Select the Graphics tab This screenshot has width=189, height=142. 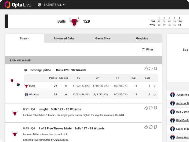pyautogui.click(x=142, y=38)
